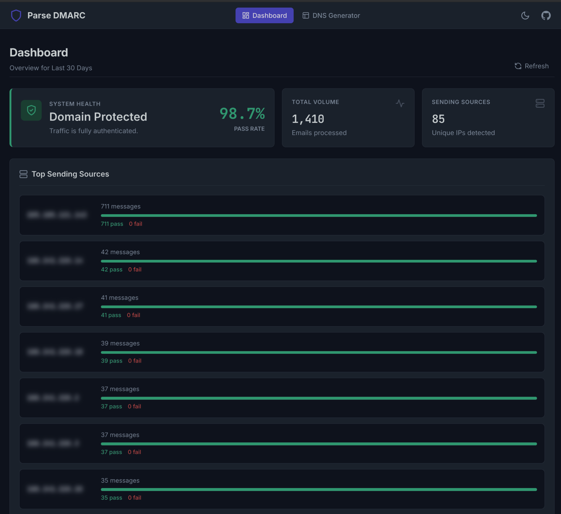This screenshot has height=514, width=561.
Task: Click the '39 pass' count
Action: click(112, 361)
